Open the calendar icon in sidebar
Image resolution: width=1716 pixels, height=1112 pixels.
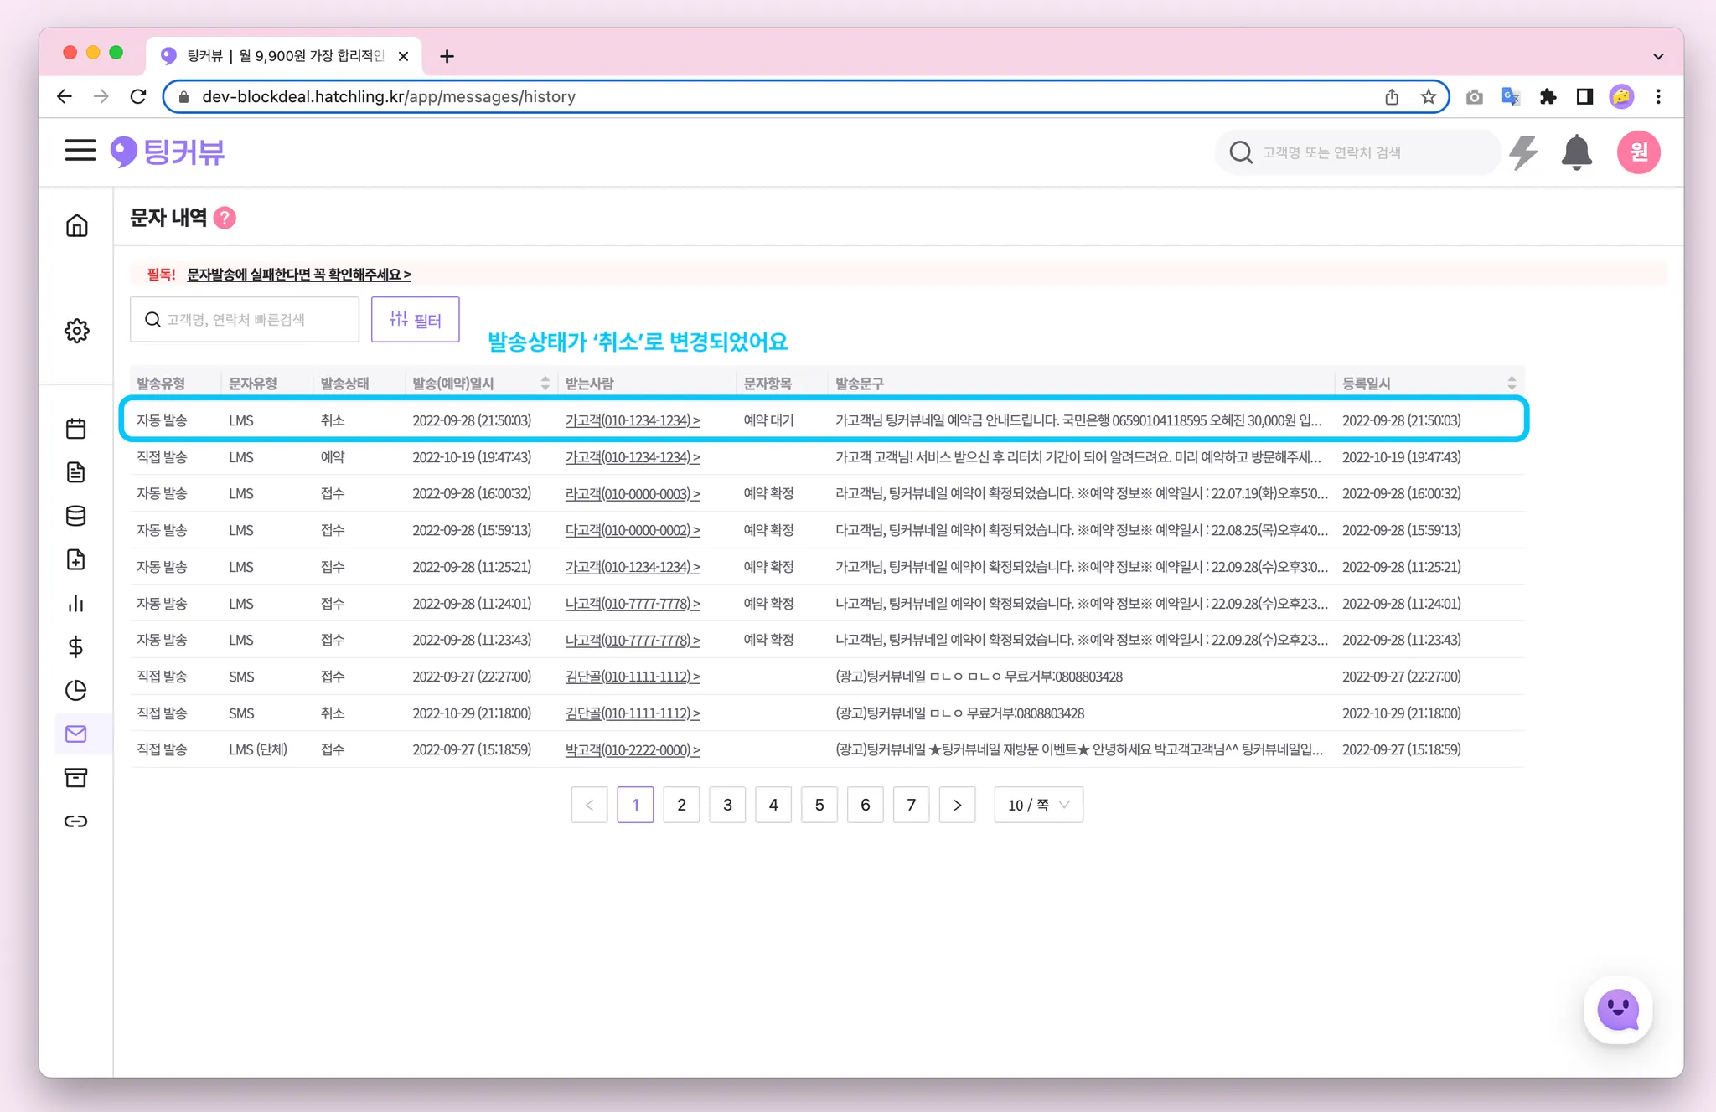click(x=76, y=429)
